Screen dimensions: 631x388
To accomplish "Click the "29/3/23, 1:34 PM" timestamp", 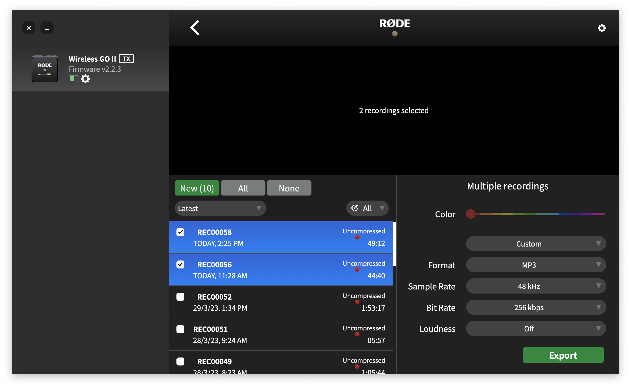I will tap(220, 308).
